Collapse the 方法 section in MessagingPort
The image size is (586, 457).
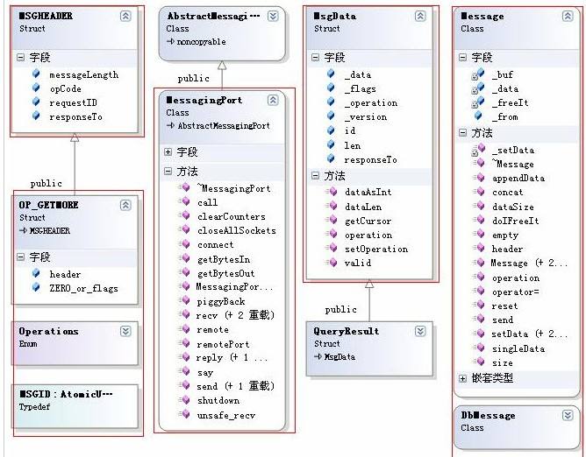[x=168, y=172]
